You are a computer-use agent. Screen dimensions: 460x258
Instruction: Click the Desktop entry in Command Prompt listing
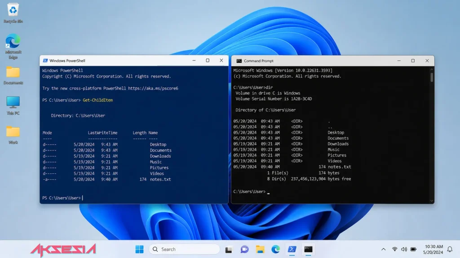(x=336, y=133)
